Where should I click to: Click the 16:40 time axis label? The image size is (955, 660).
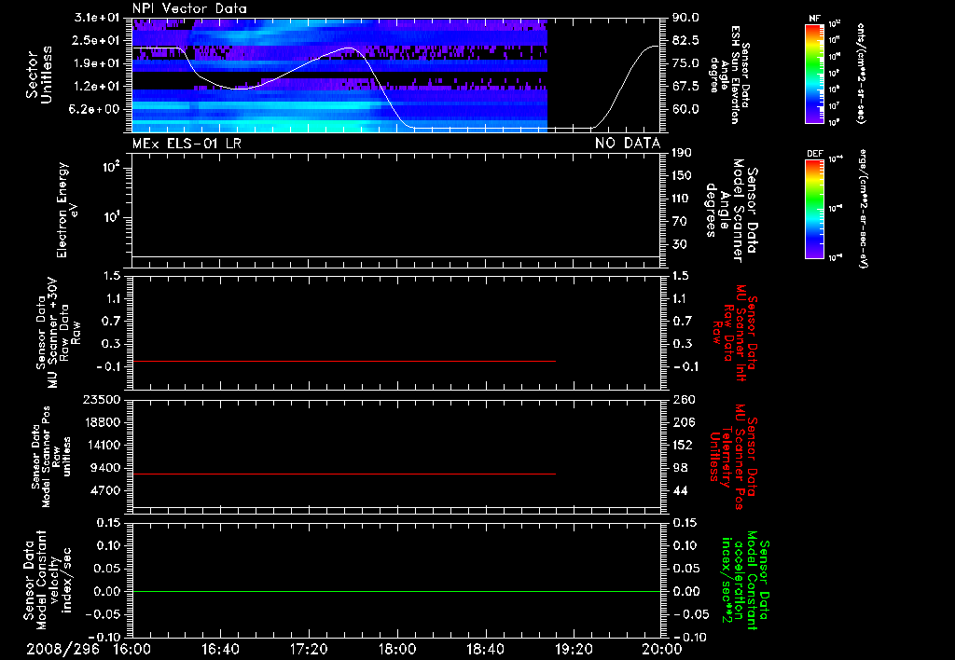pos(220,650)
